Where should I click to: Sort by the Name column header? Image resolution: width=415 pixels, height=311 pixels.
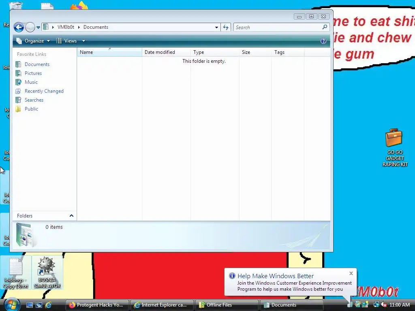(x=109, y=52)
